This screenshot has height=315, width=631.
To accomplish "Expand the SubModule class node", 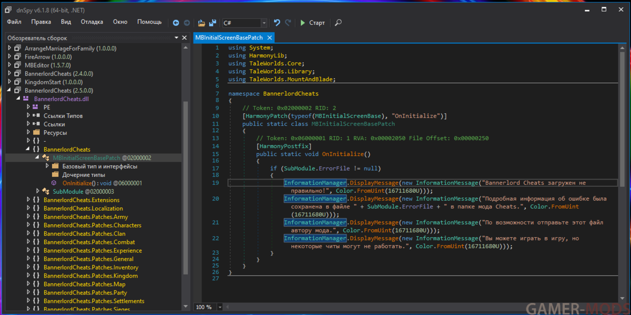I will (37, 191).
